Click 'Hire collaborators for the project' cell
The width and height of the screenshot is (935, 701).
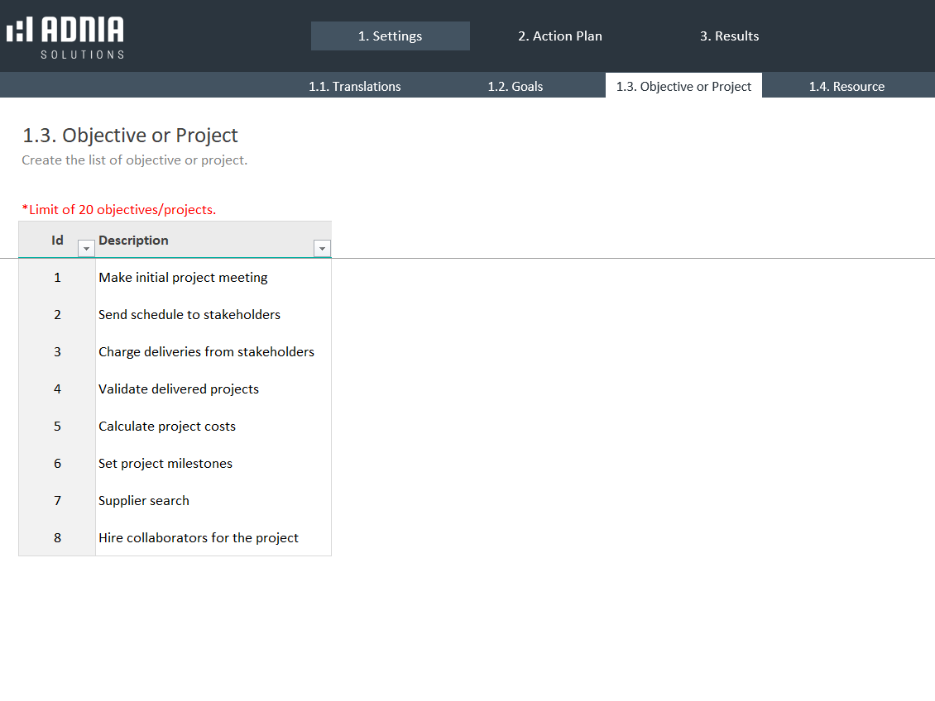pos(199,538)
